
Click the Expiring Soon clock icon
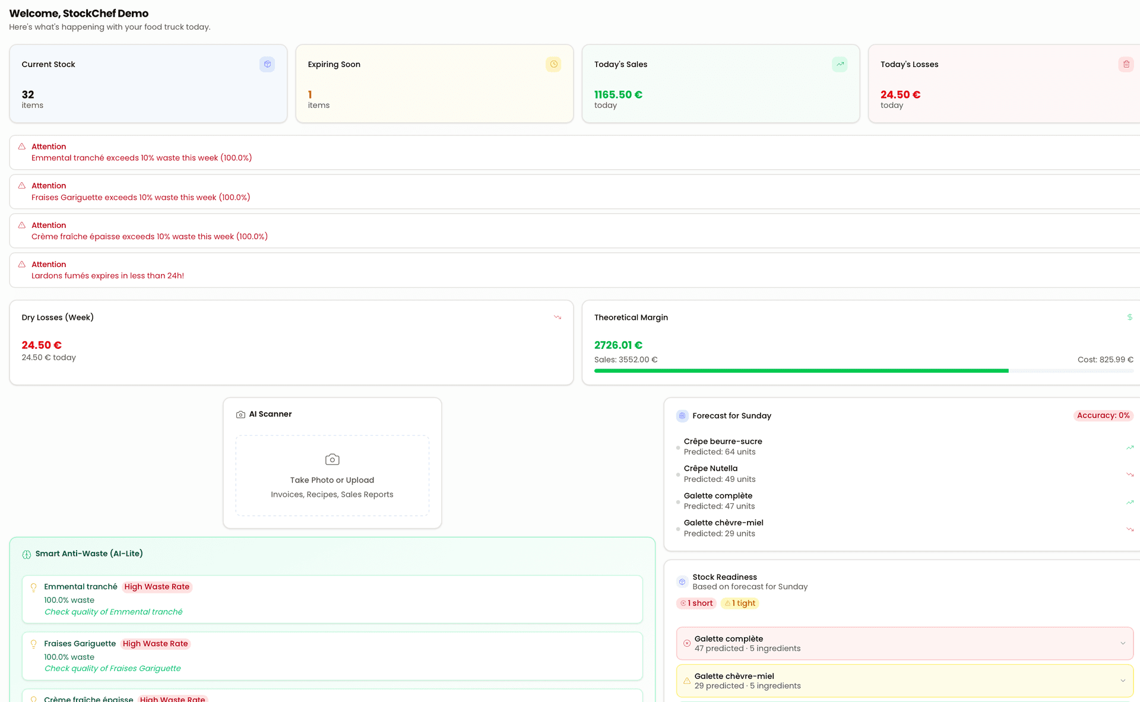coord(553,64)
